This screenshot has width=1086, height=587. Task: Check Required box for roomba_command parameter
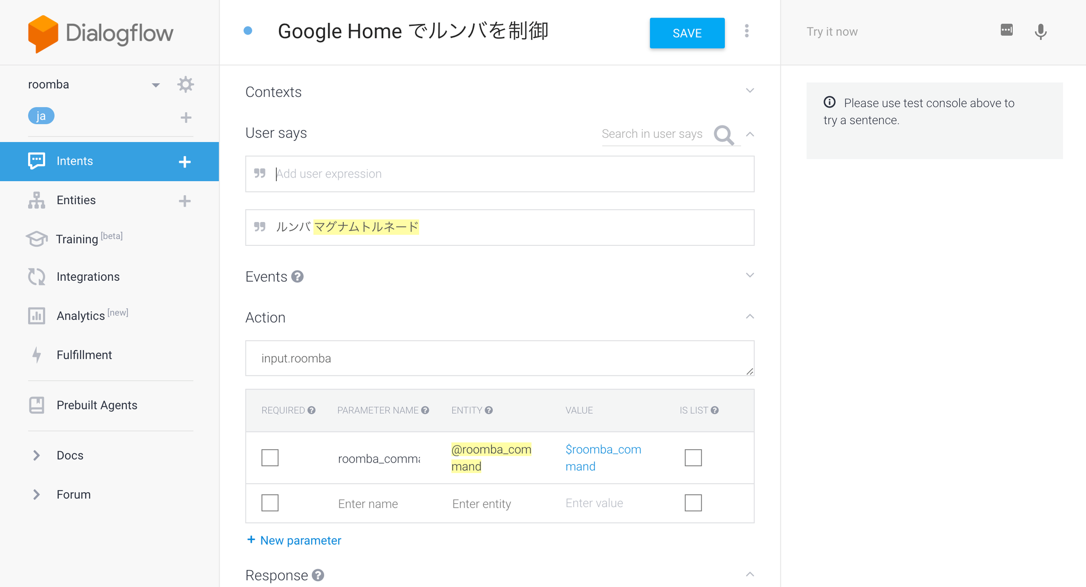click(270, 458)
